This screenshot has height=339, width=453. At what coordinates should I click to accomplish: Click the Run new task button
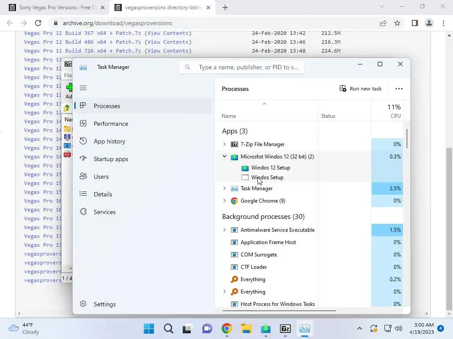(361, 89)
